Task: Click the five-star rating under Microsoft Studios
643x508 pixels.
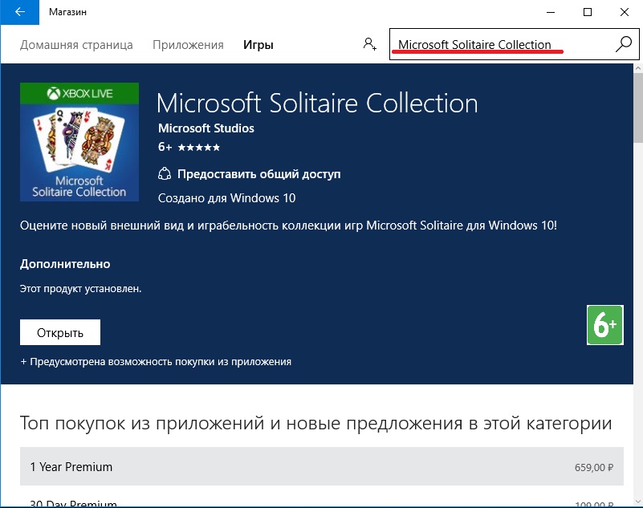Action: tap(198, 148)
